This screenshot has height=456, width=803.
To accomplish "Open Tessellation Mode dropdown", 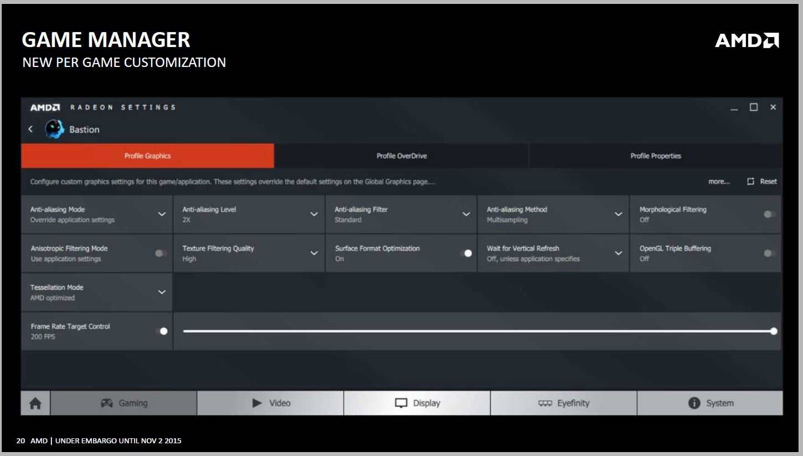I will click(162, 292).
